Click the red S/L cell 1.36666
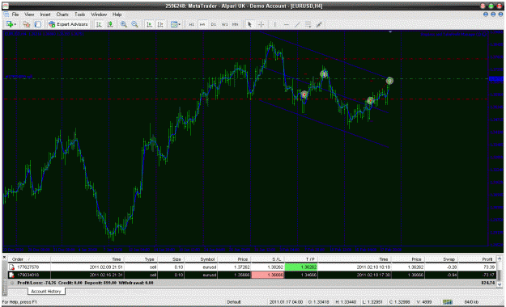Image resolution: width=506 pixels, height=307 pixels. coord(268,275)
